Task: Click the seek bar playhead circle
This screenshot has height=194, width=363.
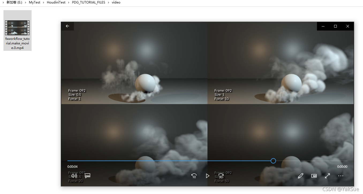Action: click(x=273, y=161)
